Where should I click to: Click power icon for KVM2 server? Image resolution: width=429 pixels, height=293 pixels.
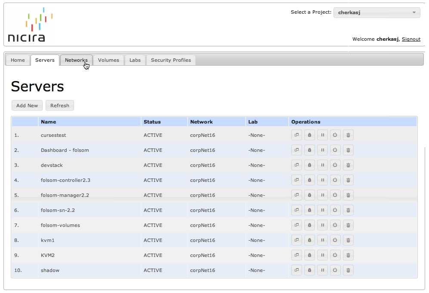point(335,255)
